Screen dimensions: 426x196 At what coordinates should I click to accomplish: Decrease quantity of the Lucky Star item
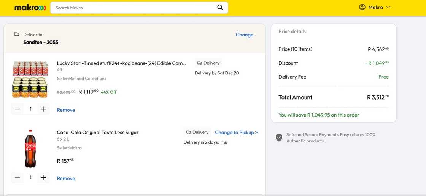point(17,109)
